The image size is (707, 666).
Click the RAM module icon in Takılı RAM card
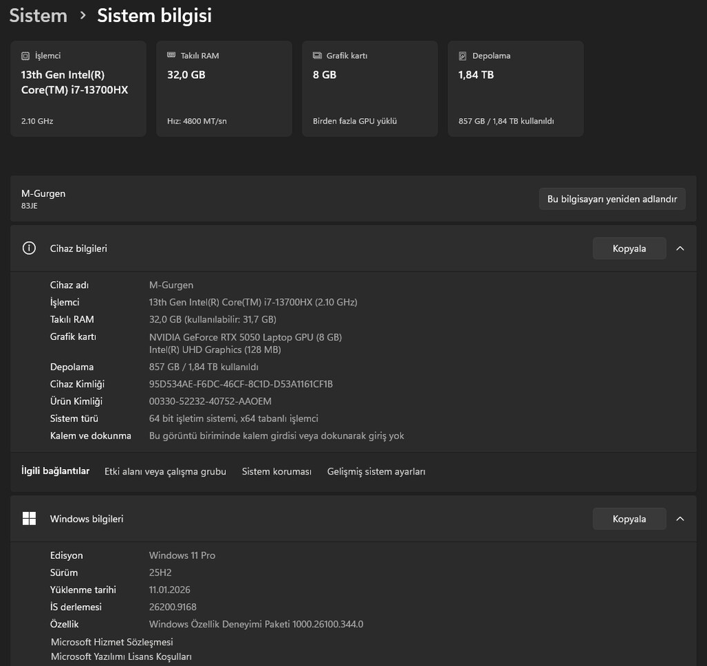pos(171,55)
